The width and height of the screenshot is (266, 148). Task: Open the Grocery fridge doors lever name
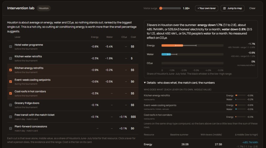27,103
